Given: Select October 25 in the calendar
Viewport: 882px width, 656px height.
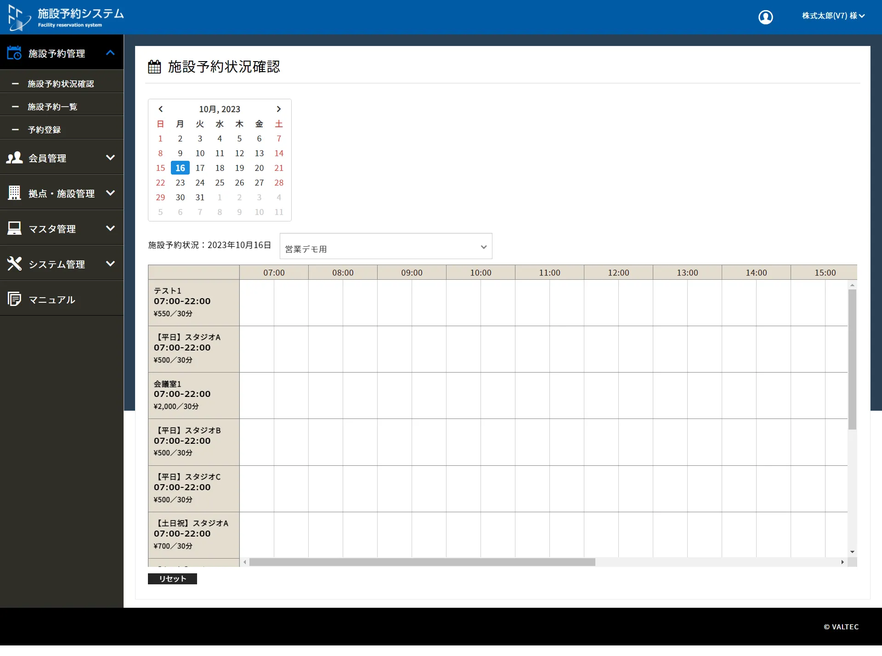Looking at the screenshot, I should [x=220, y=183].
